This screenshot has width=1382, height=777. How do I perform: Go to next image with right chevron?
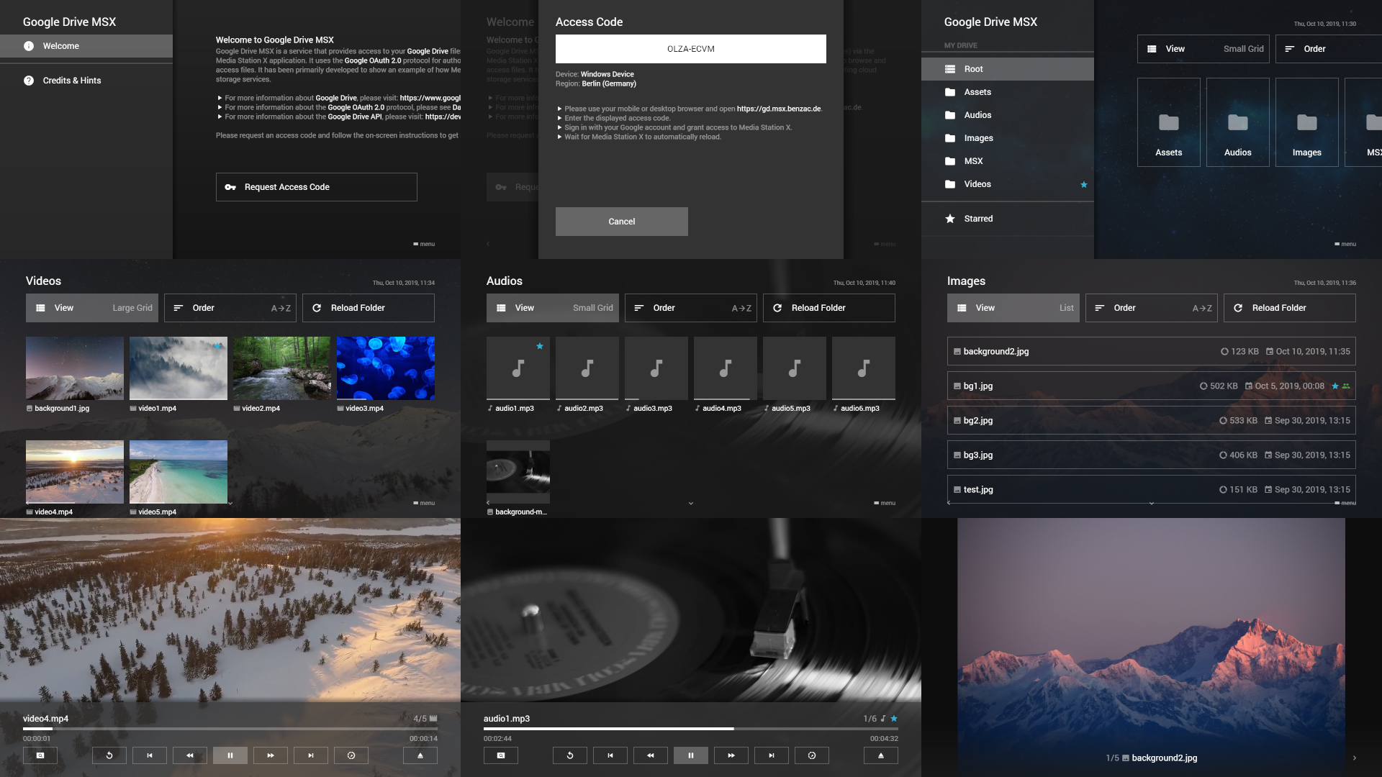click(1355, 758)
